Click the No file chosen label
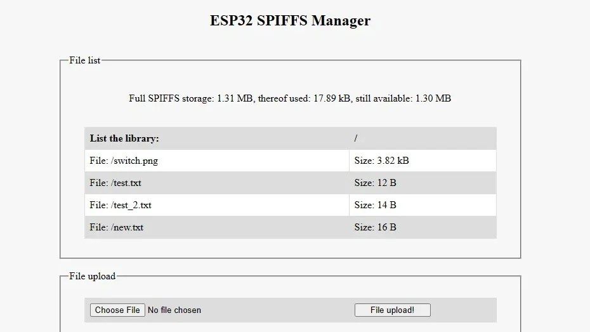 tap(174, 310)
